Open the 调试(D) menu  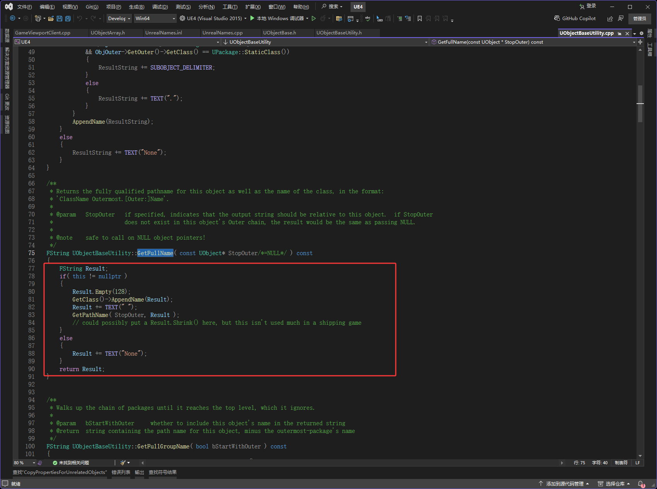[x=160, y=7]
